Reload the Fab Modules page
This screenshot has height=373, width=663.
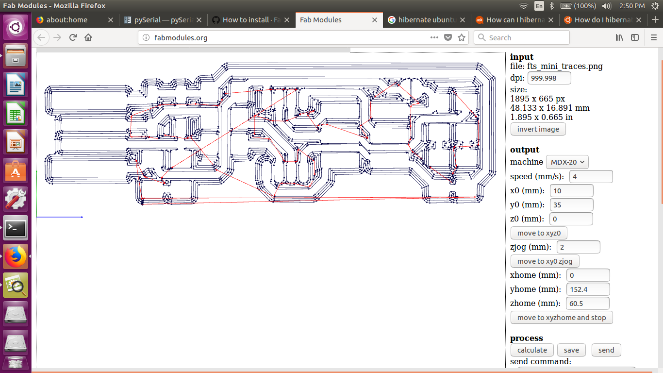73,37
